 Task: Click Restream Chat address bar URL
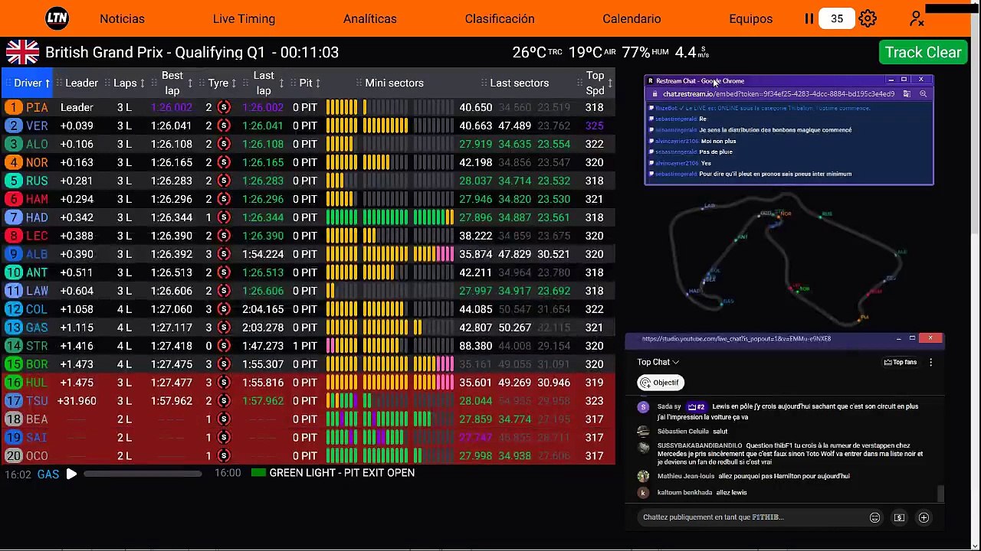tap(778, 94)
